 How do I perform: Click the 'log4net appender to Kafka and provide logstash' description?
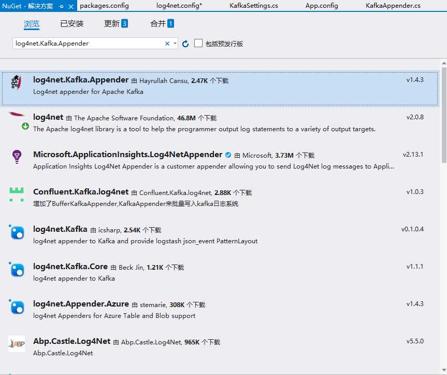tap(145, 241)
